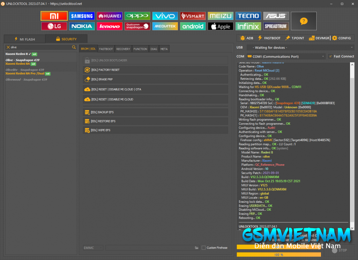
Task: Enable the Custom Firehose checkbox
Action: pos(204,248)
